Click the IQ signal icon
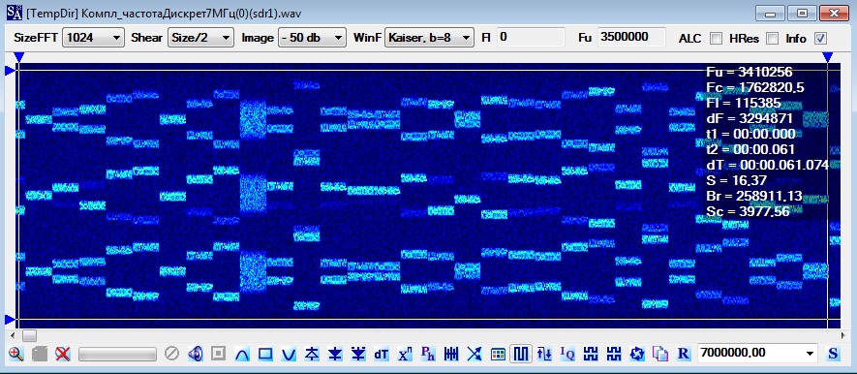 (x=567, y=354)
